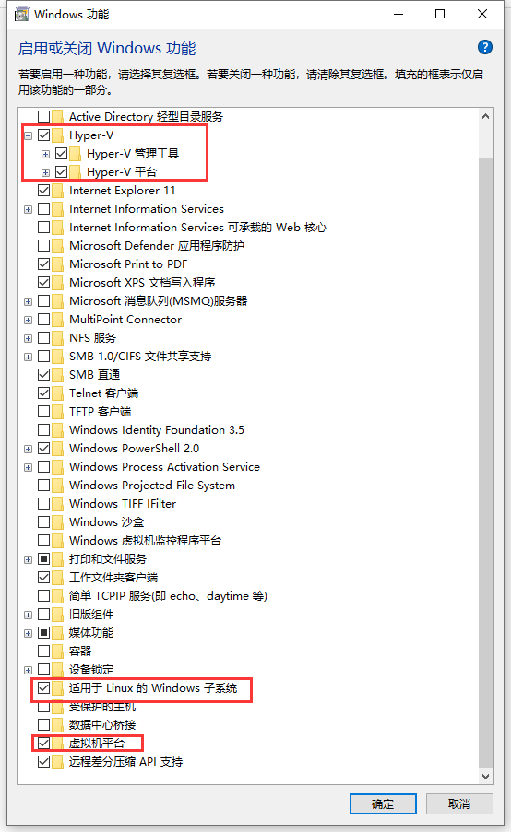Viewport: 511px width, 832px height.
Task: Click folder icon beside Active Directory 轻型目录服务
Action: click(x=58, y=116)
